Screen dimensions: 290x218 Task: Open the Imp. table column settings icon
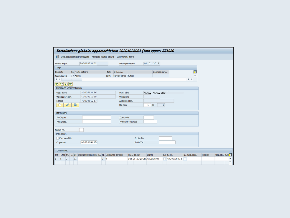(195, 72)
